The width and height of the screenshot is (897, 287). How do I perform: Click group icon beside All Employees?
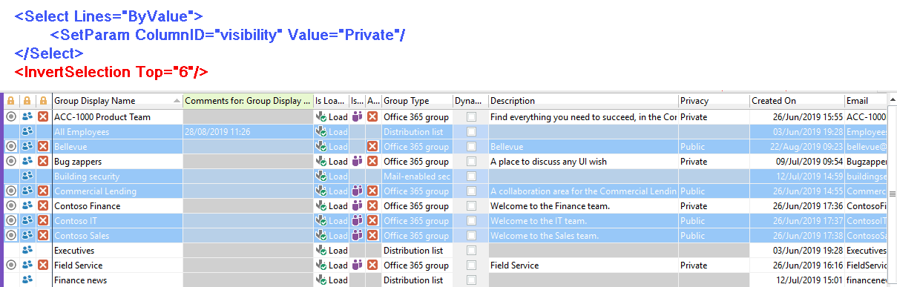click(27, 131)
